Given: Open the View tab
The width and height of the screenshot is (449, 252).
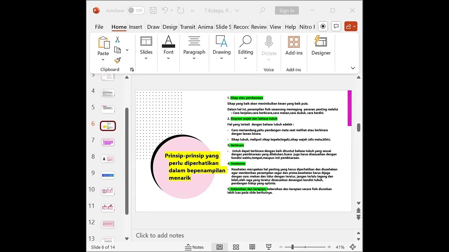Looking at the screenshot, I should click(x=275, y=27).
